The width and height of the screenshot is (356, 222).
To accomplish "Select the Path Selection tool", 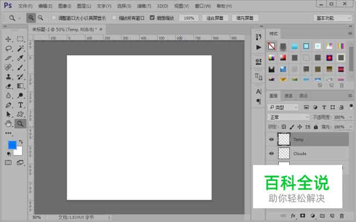I will 8,115.
